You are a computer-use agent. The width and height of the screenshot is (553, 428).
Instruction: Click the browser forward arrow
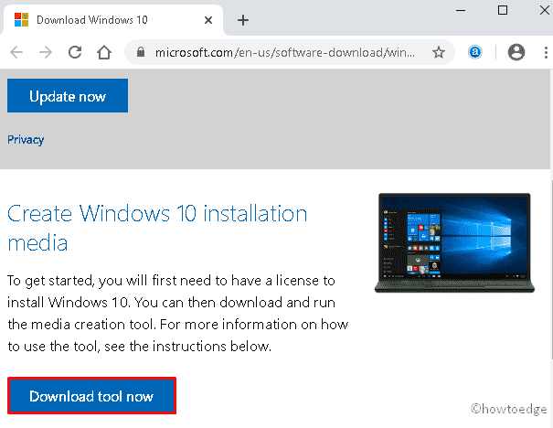pyautogui.click(x=46, y=52)
